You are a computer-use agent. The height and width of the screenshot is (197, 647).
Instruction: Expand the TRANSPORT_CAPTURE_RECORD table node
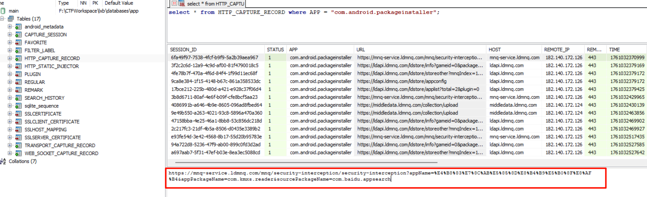pos(10,145)
